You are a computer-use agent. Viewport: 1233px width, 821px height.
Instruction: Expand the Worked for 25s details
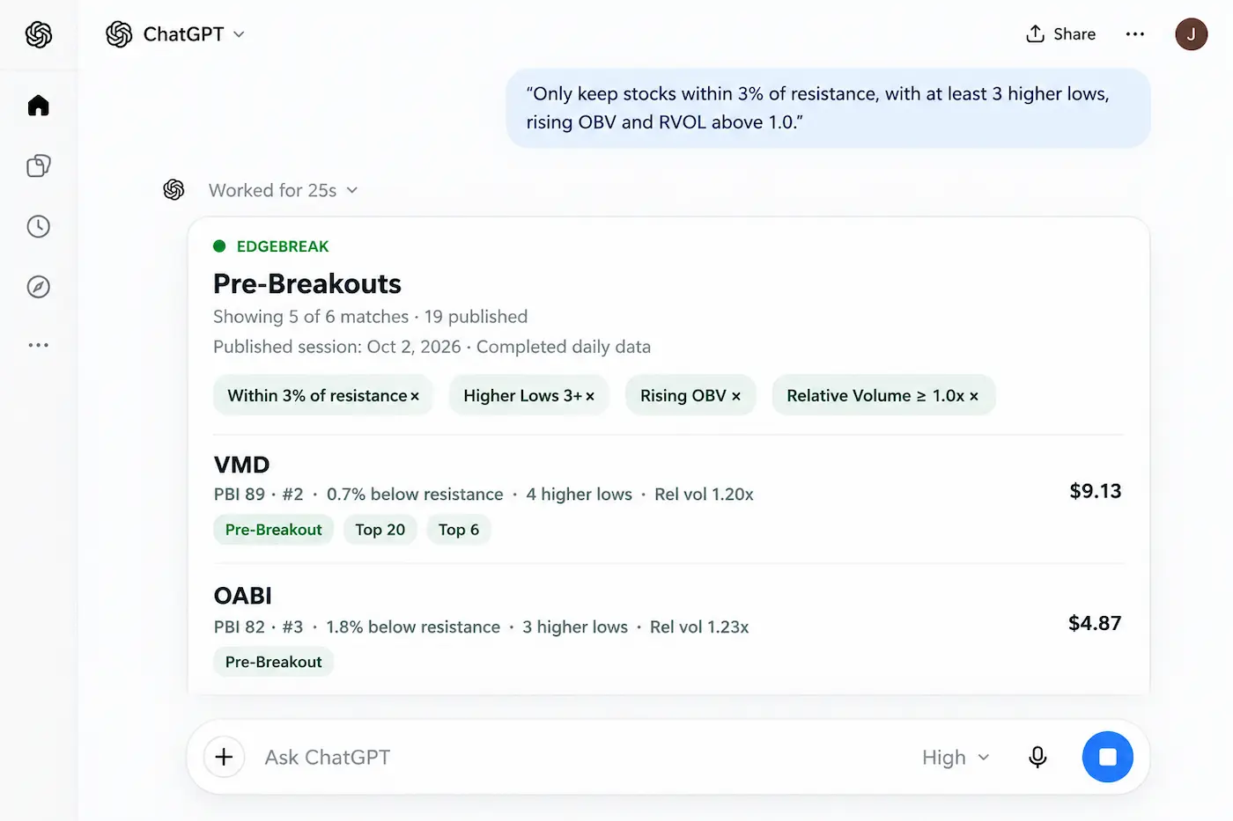click(x=283, y=190)
